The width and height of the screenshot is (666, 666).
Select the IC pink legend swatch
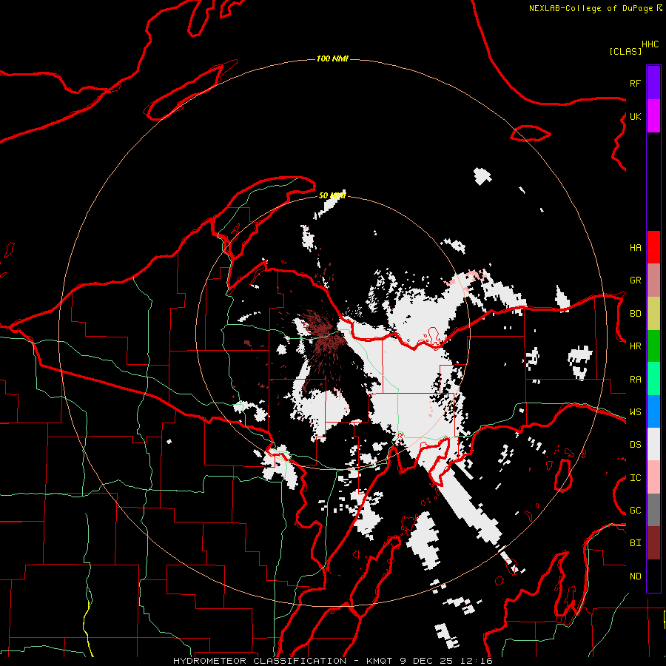tap(653, 477)
